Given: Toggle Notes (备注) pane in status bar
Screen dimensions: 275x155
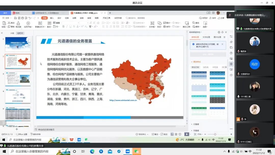Looking at the screenshot, I should [155, 134].
